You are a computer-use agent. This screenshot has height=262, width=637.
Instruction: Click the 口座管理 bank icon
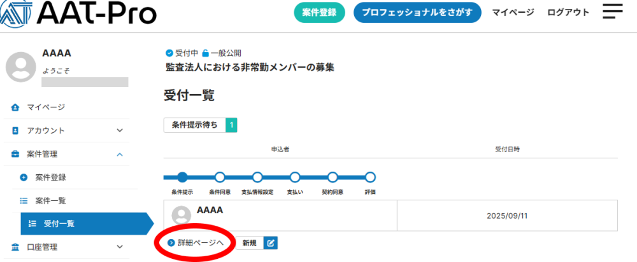click(x=16, y=247)
